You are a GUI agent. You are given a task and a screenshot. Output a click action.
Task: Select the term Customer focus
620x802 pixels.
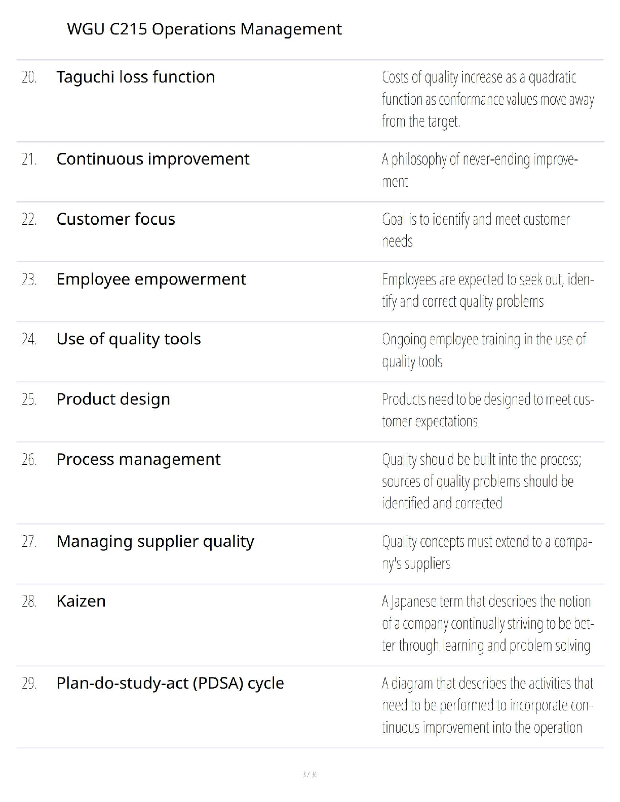click(116, 219)
